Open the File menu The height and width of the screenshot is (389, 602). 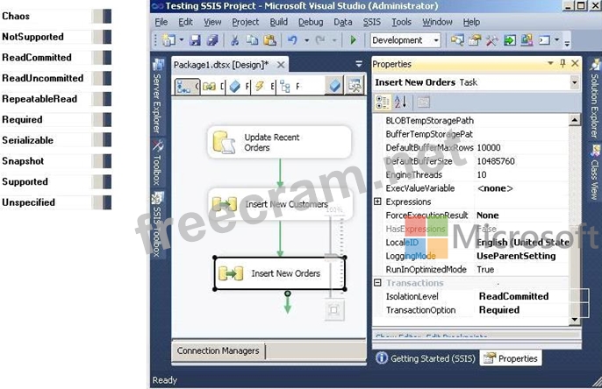tap(161, 22)
